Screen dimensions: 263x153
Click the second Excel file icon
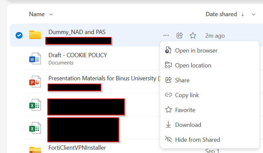coord(35,128)
